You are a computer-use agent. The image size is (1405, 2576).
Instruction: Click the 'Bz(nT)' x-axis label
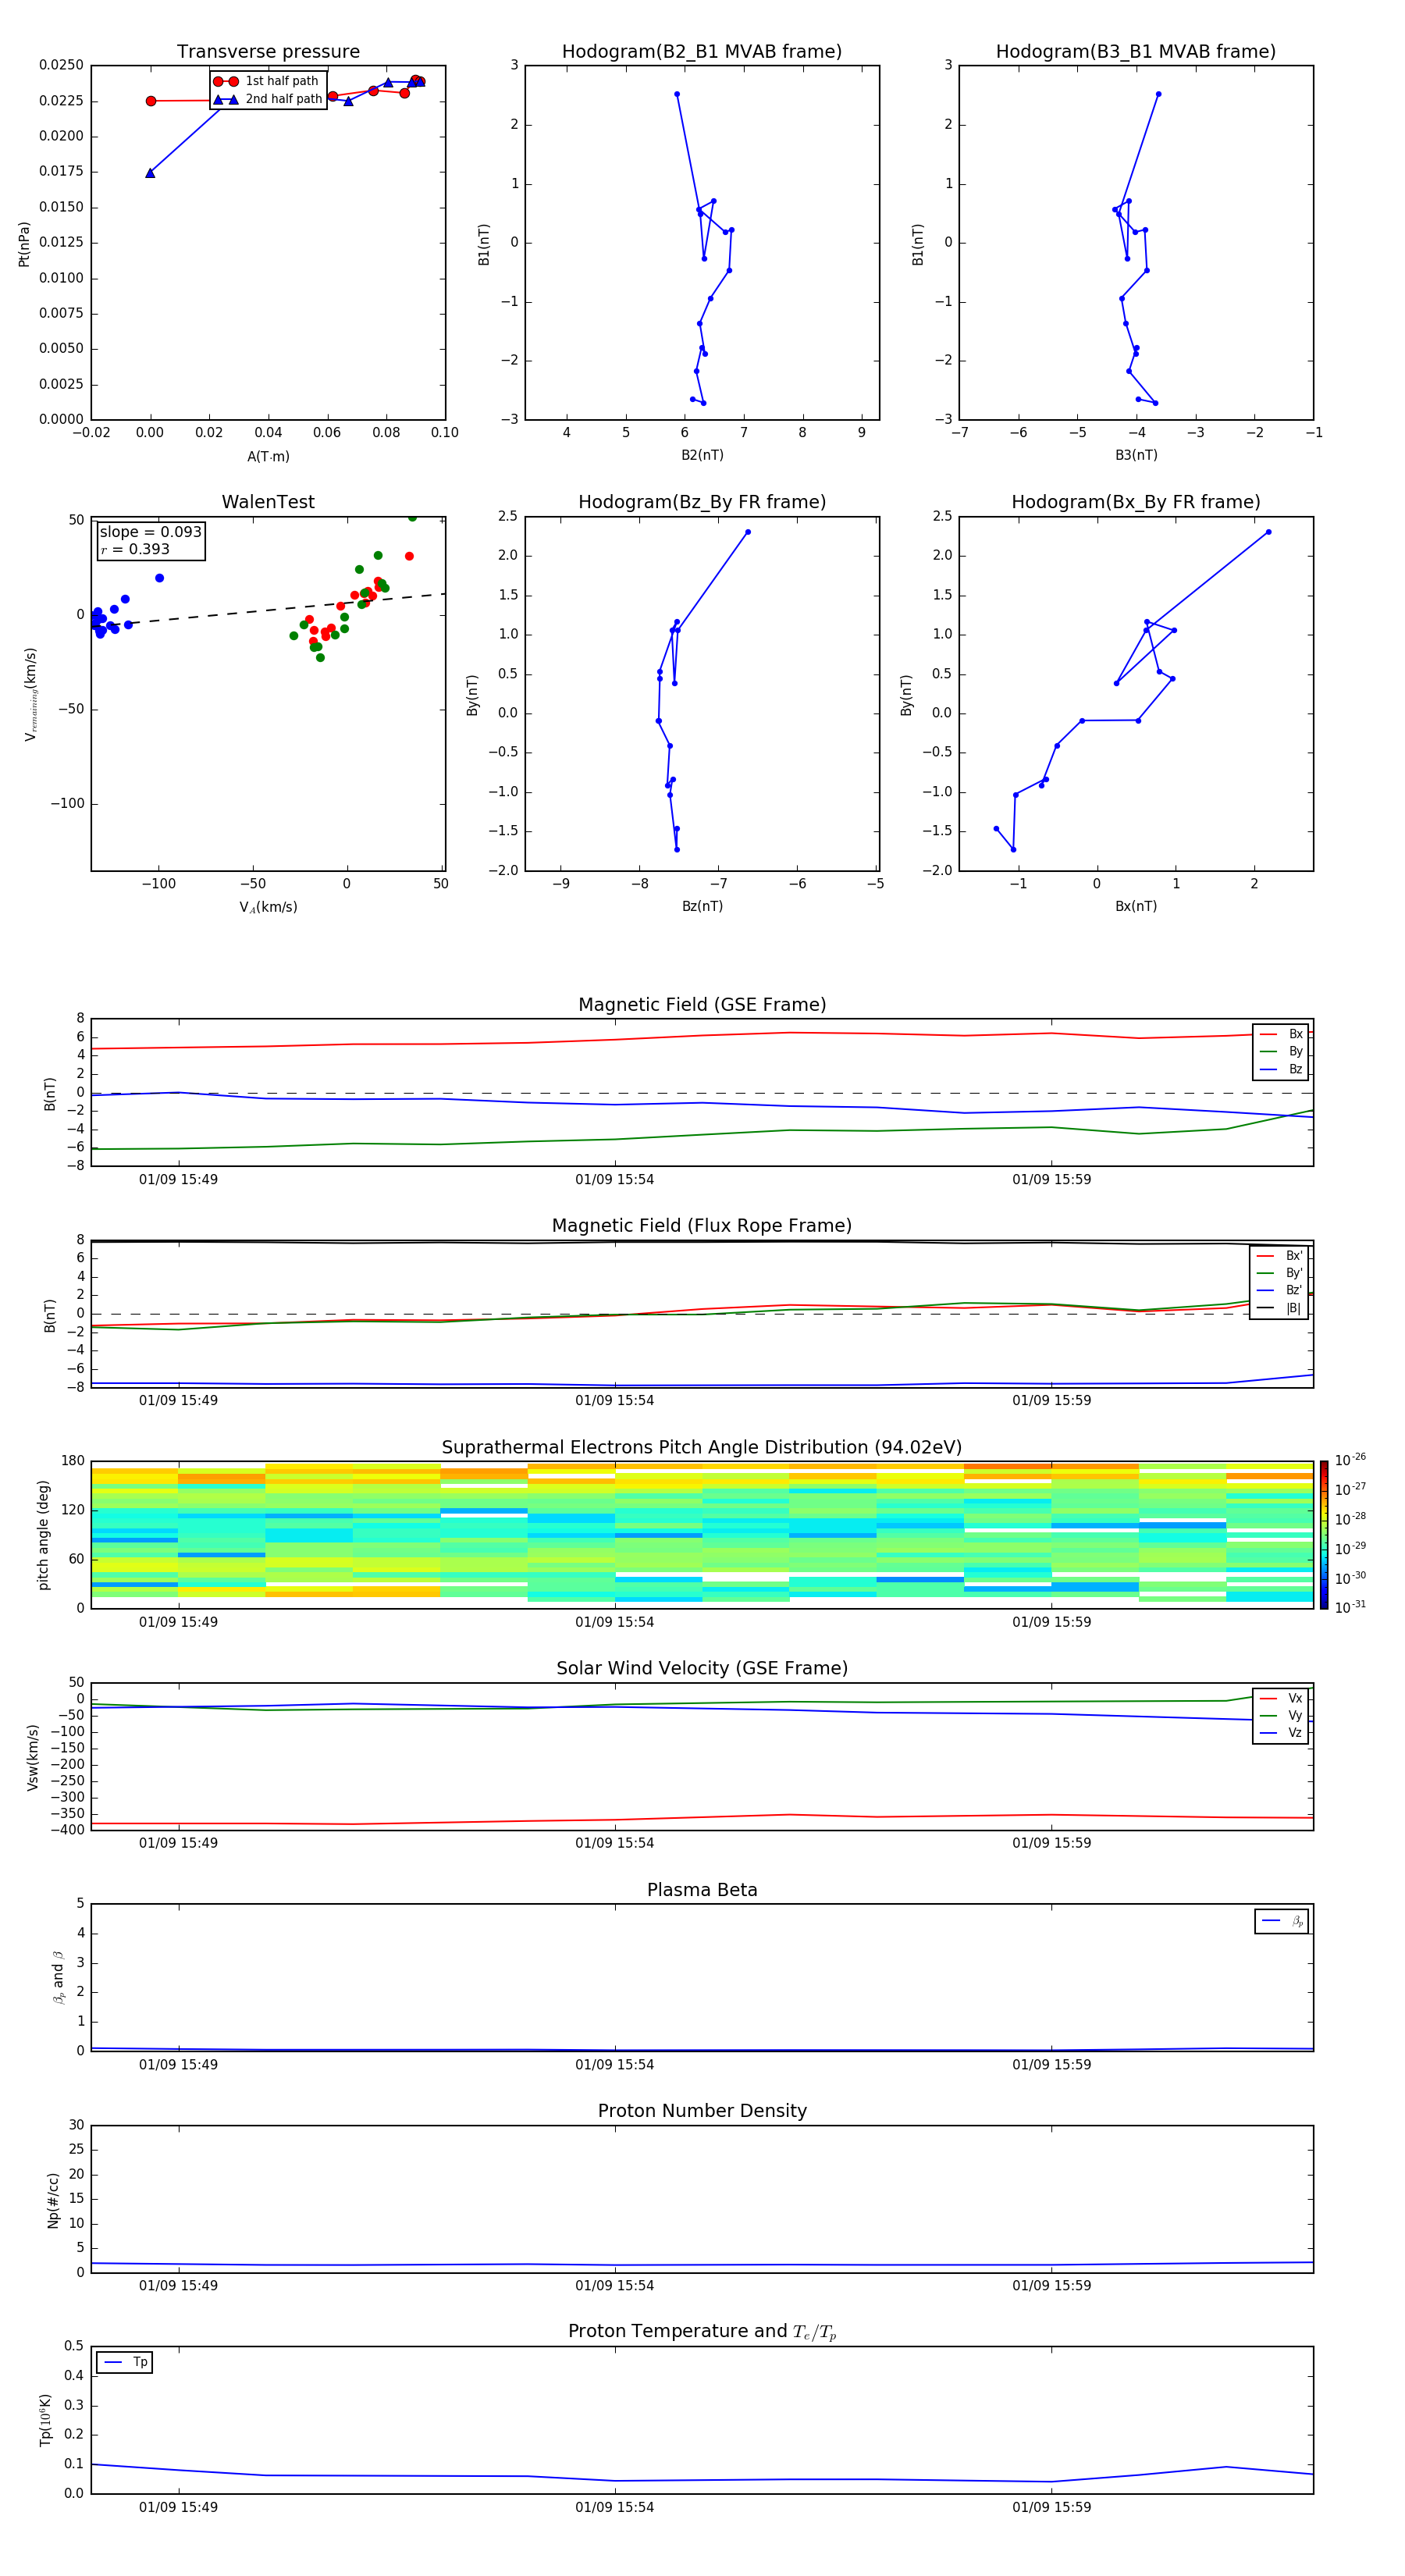(702, 906)
